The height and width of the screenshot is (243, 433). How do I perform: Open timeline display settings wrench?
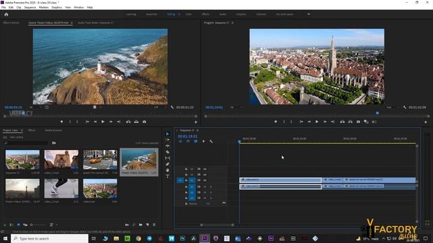[211, 142]
